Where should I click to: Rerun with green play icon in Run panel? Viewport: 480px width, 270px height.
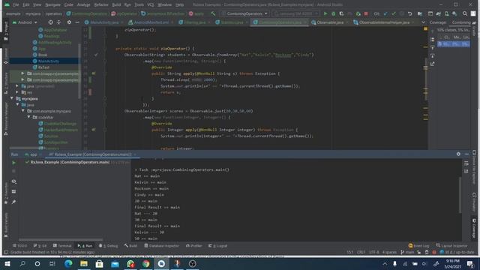13,163
